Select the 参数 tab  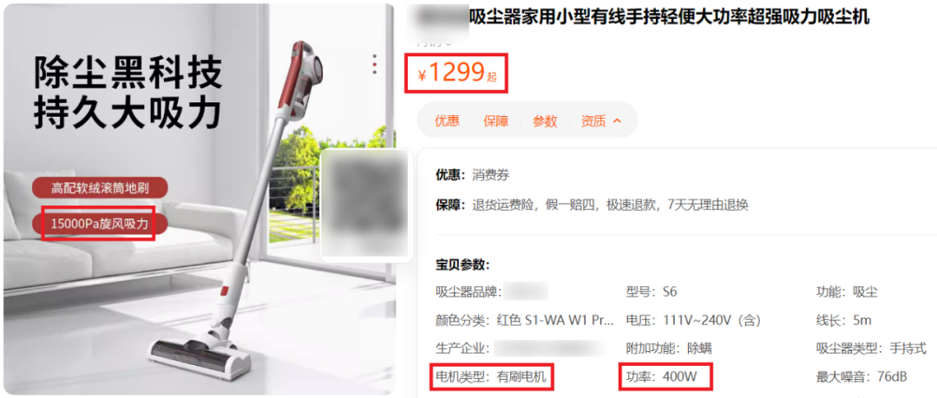(x=545, y=121)
